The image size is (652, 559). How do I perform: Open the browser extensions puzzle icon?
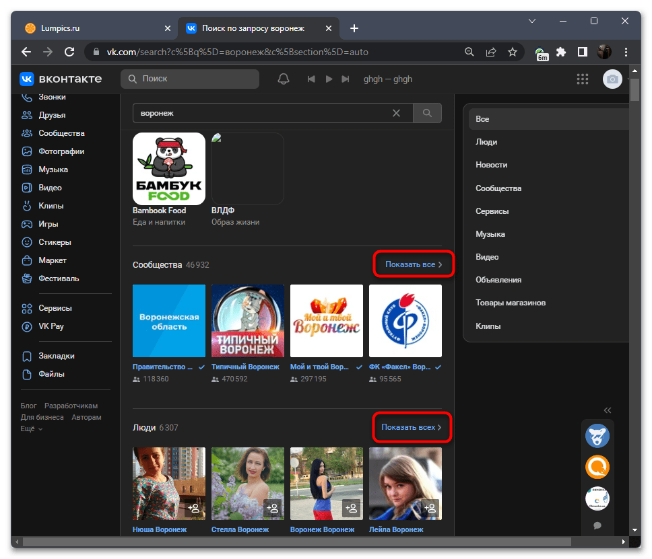[x=561, y=52]
